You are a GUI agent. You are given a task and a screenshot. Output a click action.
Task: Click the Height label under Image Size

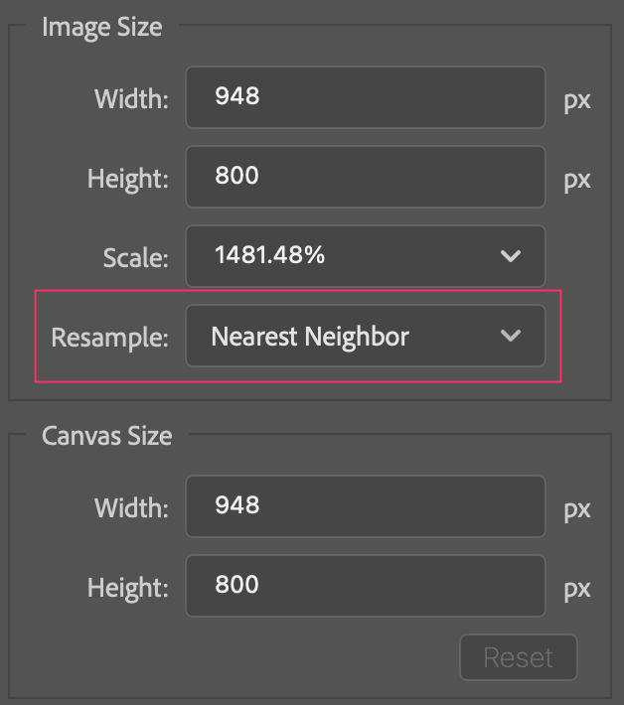127,179
